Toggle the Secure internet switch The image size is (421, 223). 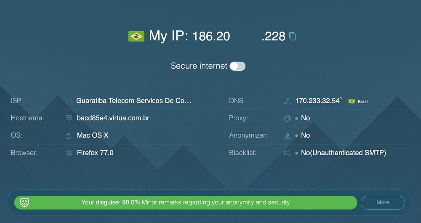[237, 66]
